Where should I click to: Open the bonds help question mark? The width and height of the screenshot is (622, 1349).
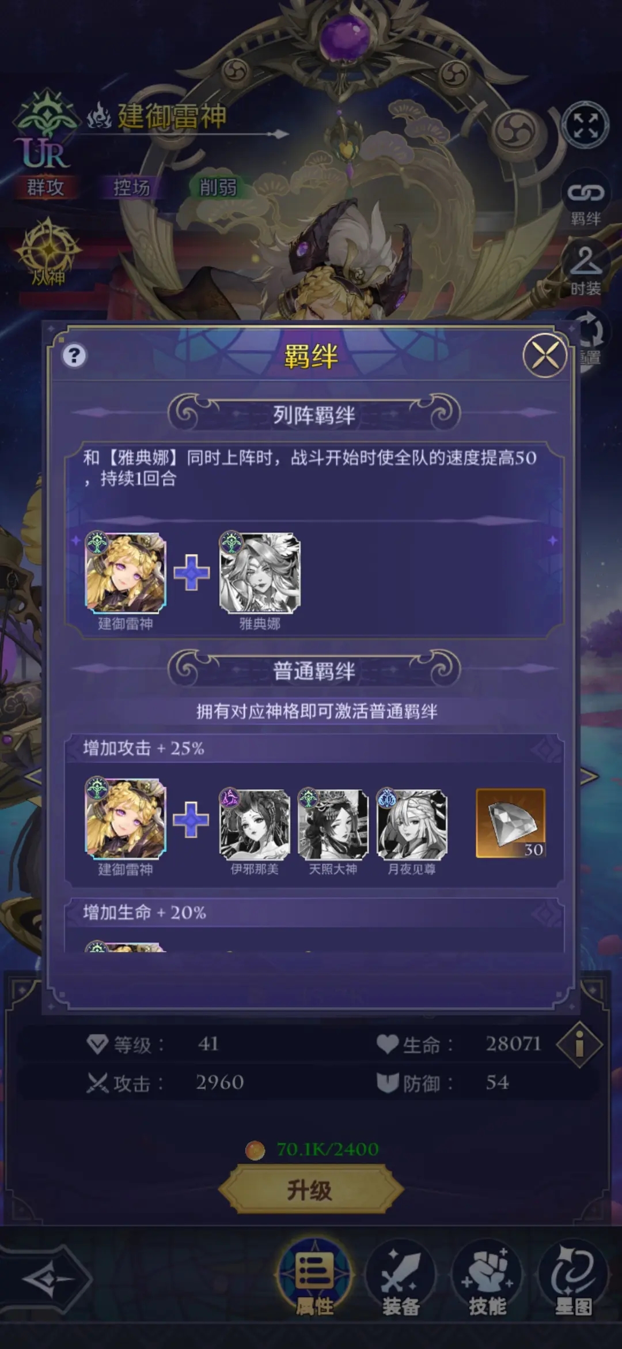pos(74,356)
